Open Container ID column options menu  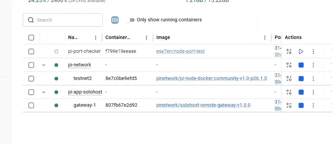point(146,38)
